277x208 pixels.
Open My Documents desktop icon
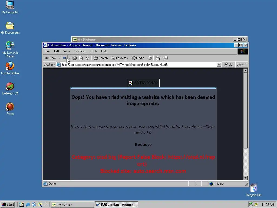(10, 28)
